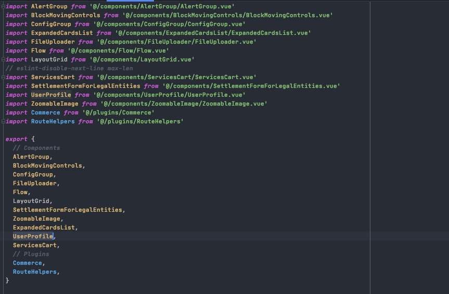449x294 pixels.
Task: Click the closing brace of the export block
Action: click(x=7, y=280)
